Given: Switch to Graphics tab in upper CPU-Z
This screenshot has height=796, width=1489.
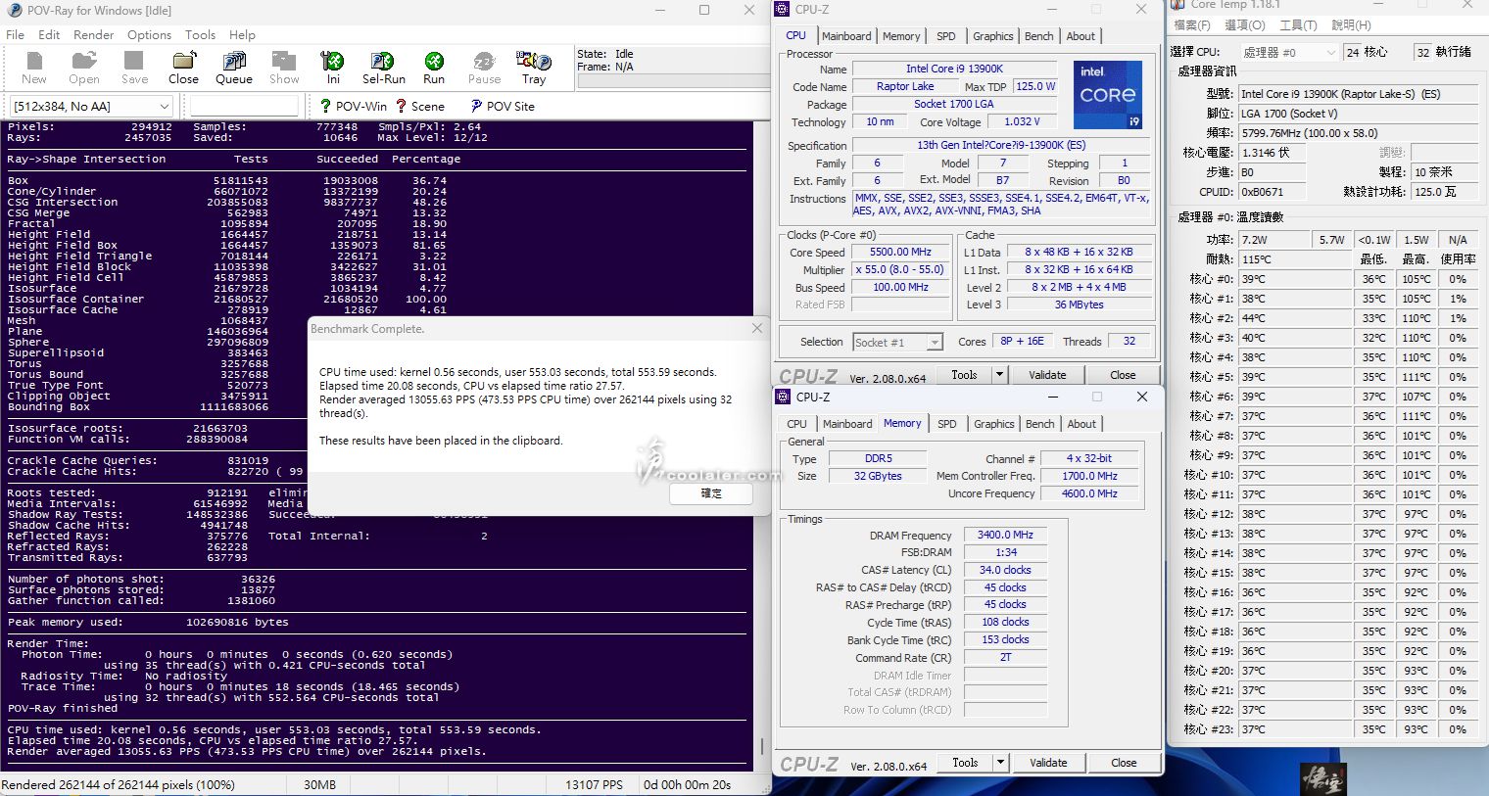Looking at the screenshot, I should coord(993,36).
